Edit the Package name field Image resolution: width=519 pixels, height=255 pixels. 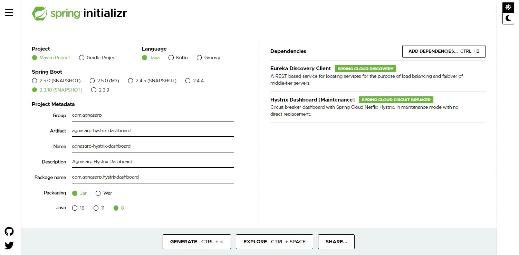(x=153, y=177)
